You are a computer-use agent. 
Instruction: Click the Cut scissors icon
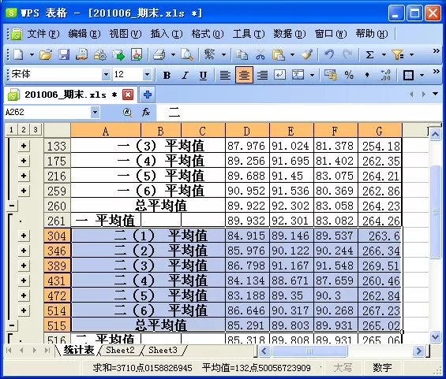pos(260,54)
